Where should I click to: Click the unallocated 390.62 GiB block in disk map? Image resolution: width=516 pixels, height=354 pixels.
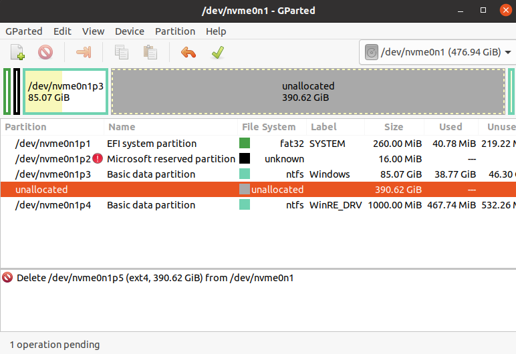click(x=308, y=92)
